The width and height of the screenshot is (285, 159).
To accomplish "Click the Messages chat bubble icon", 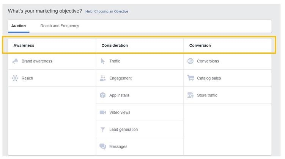I will click(x=103, y=147).
